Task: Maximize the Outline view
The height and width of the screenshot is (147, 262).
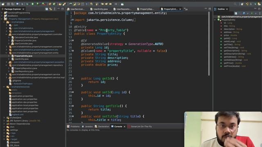Action: point(259,9)
